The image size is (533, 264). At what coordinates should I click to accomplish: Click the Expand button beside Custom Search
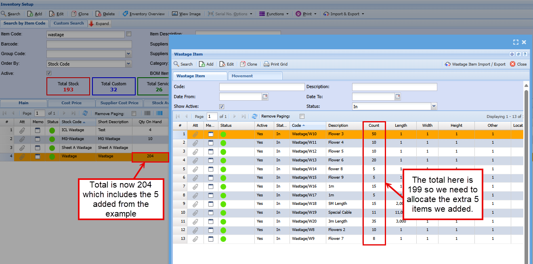[x=99, y=23]
